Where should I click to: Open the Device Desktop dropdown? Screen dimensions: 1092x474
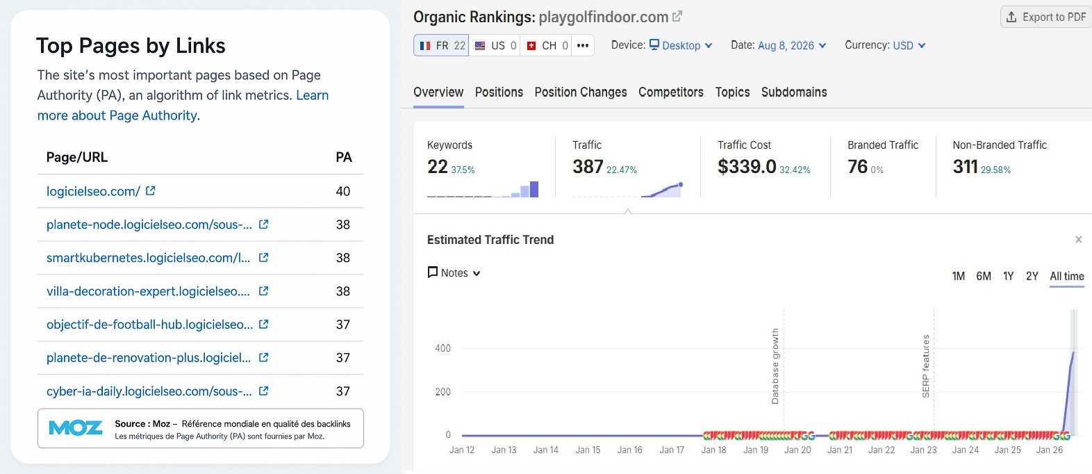(681, 45)
